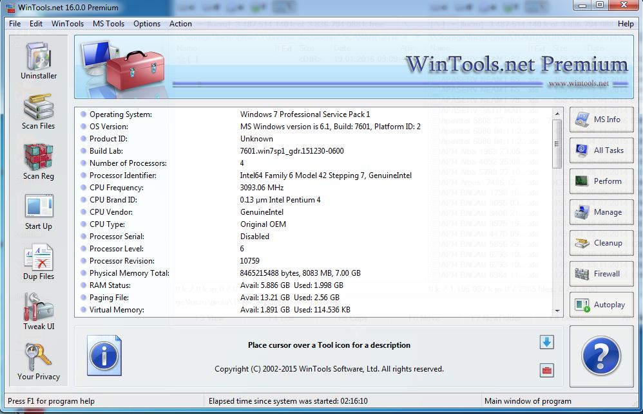Open the Edit menu
The width and height of the screenshot is (643, 414).
coord(36,24)
